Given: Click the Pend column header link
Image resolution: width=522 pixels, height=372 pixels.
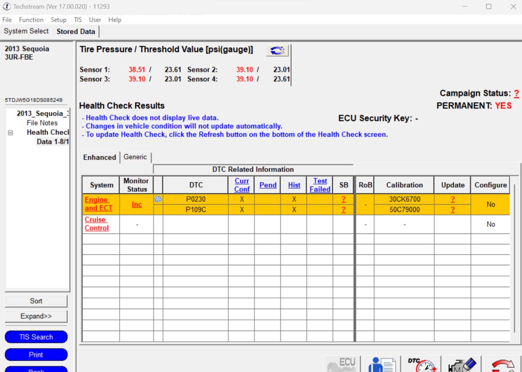Looking at the screenshot, I should point(268,185).
